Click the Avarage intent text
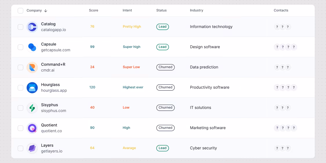The image size is (326, 163). pos(129,148)
